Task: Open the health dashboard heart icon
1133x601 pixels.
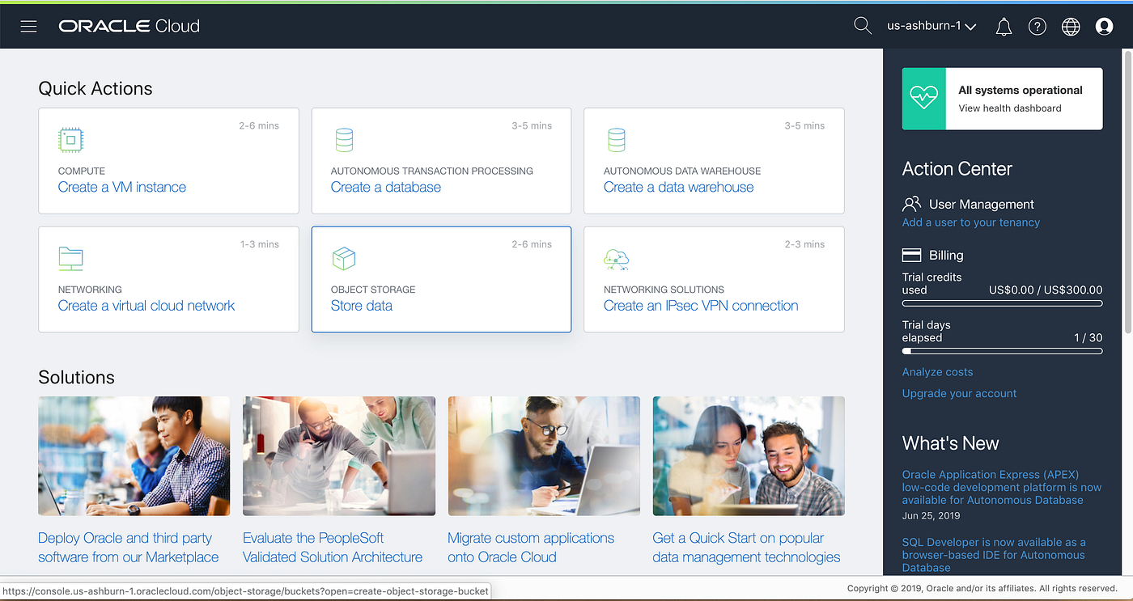Action: pos(923,98)
